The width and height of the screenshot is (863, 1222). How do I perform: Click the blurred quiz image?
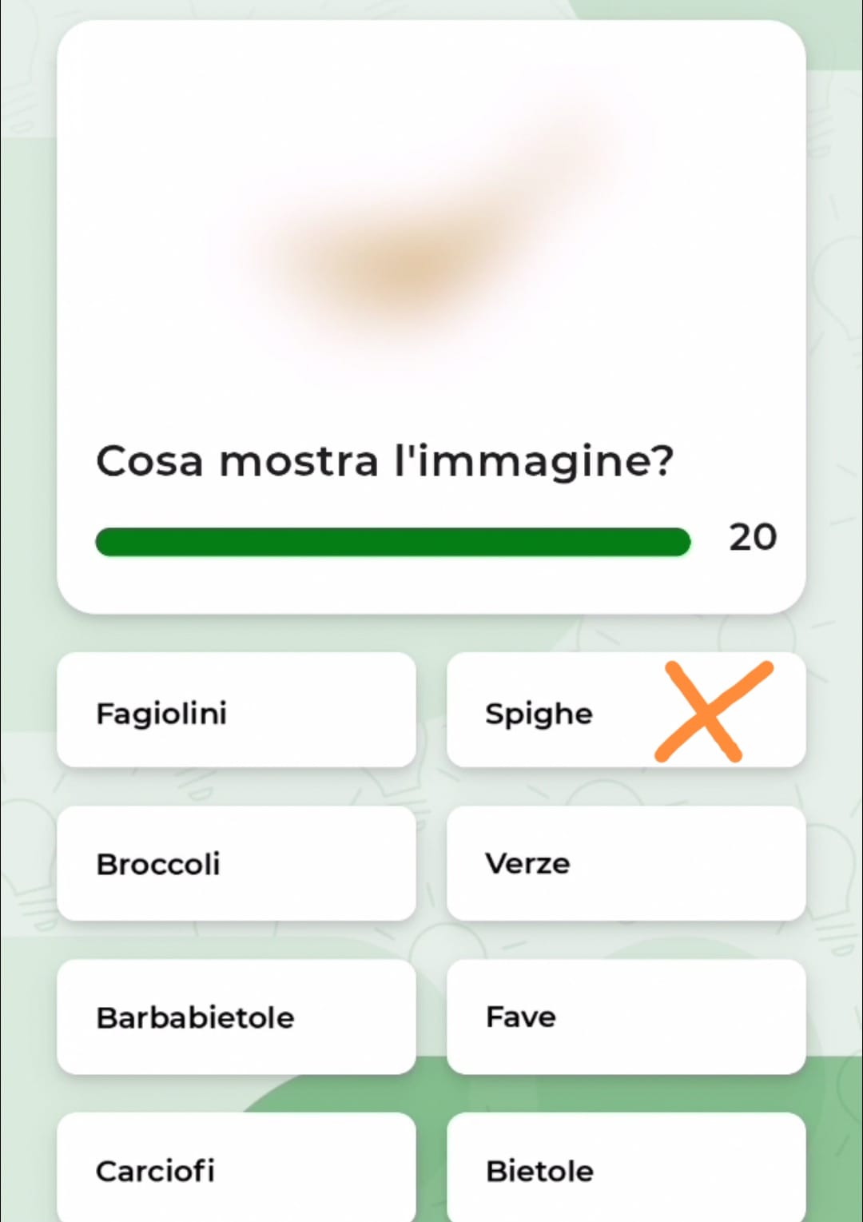click(x=431, y=232)
